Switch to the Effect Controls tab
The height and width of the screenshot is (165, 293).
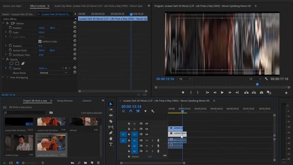tap(38, 6)
